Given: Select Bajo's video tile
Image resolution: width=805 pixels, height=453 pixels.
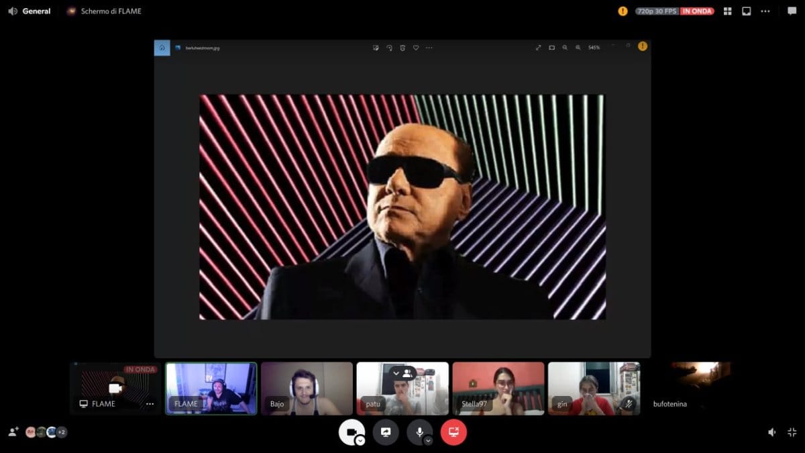Looking at the screenshot, I should pyautogui.click(x=307, y=389).
